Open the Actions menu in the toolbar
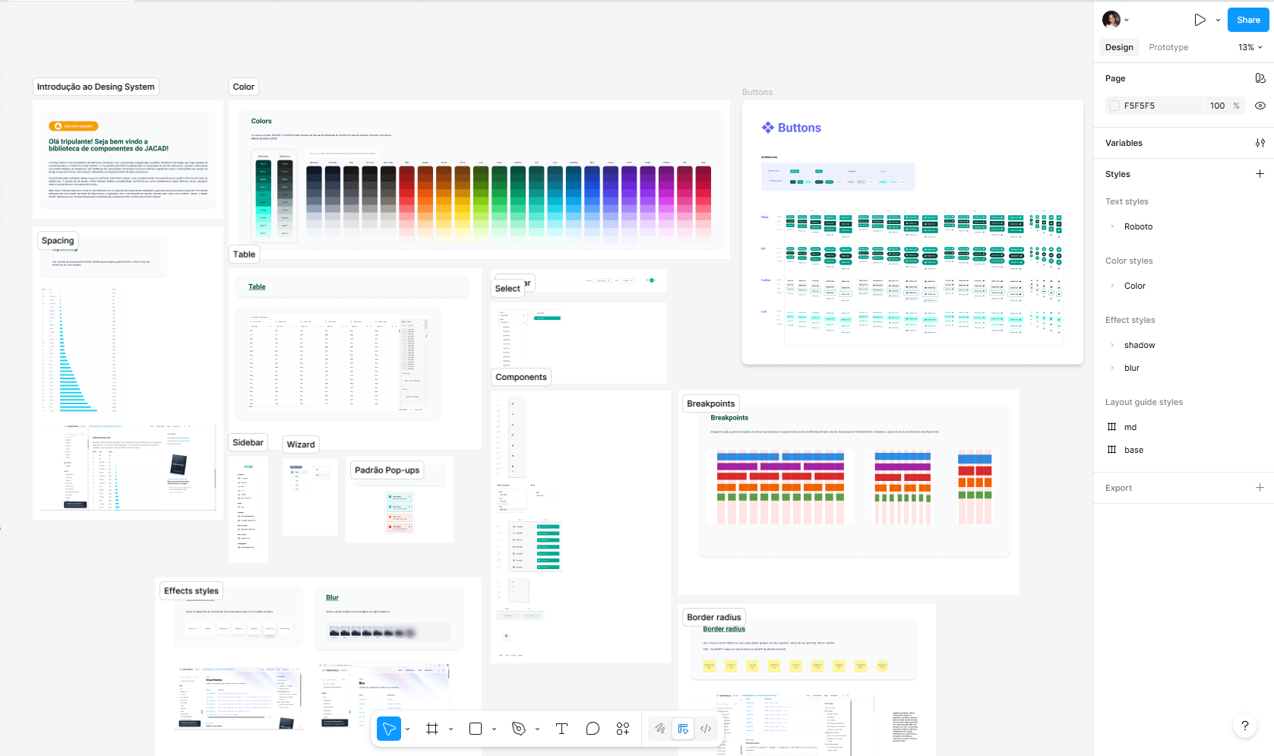Image resolution: width=1274 pixels, height=756 pixels. tap(623, 729)
